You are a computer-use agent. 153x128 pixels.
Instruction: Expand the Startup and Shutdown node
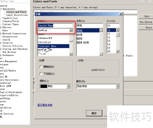(1, 49)
